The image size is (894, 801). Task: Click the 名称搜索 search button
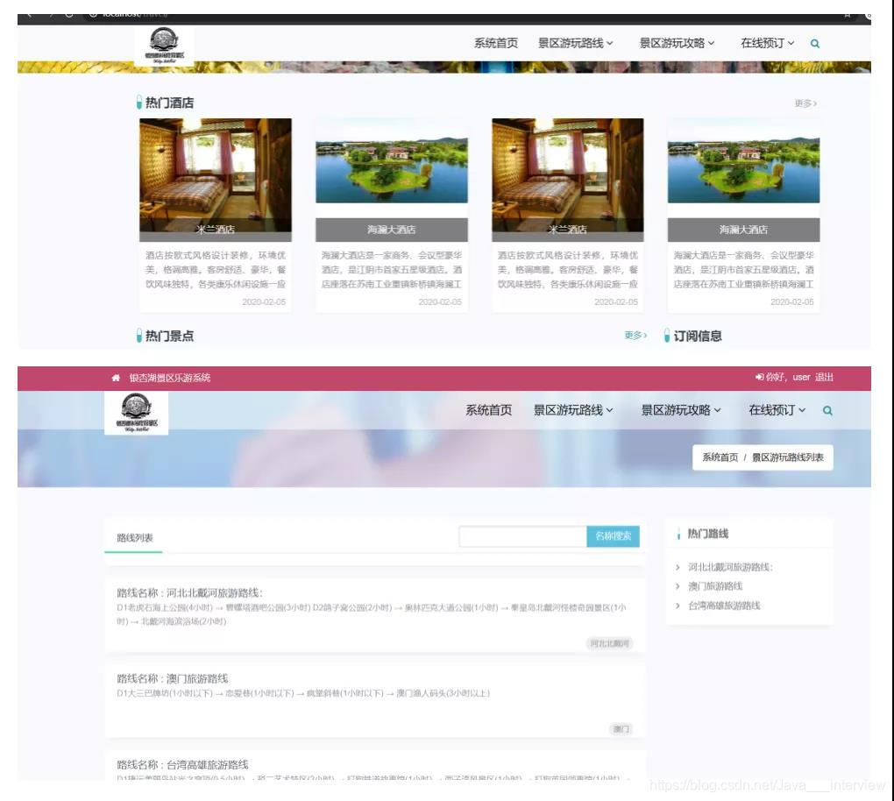click(x=614, y=535)
